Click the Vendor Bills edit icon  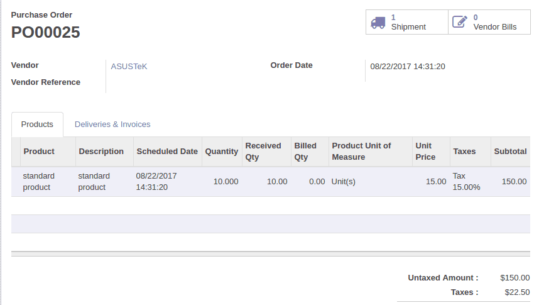click(460, 22)
